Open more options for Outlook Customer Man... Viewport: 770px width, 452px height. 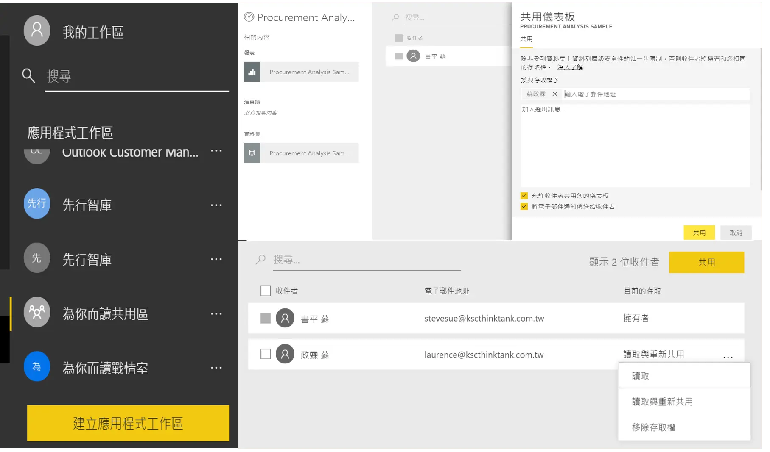pos(216,151)
